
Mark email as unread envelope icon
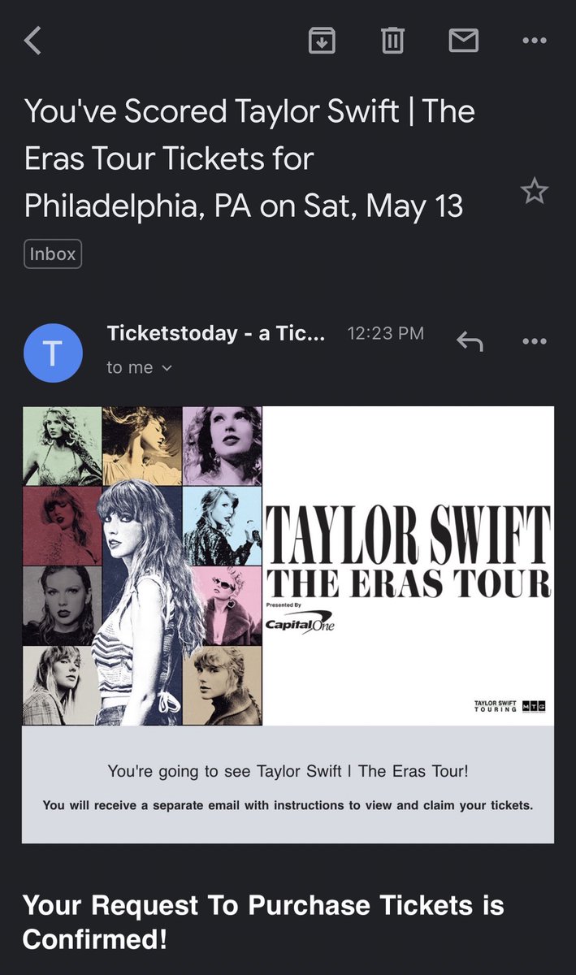click(x=464, y=40)
